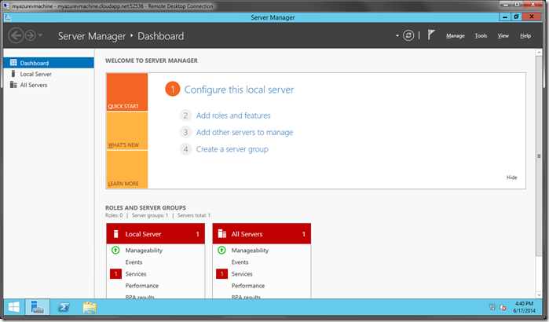Open the Local Server tile header
The image size is (549, 322).
(x=156, y=234)
